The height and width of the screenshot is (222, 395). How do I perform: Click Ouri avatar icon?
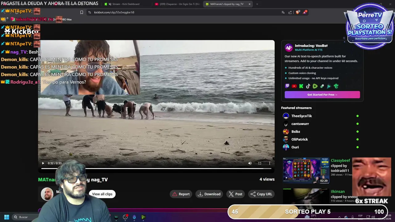tap(286, 147)
